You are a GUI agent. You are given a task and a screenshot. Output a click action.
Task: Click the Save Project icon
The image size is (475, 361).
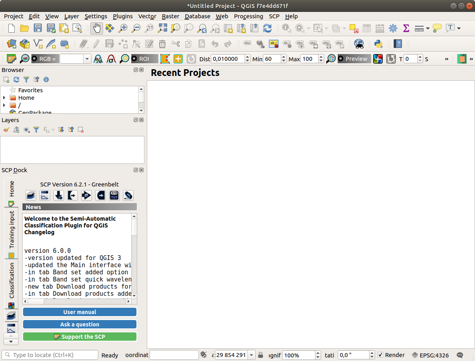[38, 28]
